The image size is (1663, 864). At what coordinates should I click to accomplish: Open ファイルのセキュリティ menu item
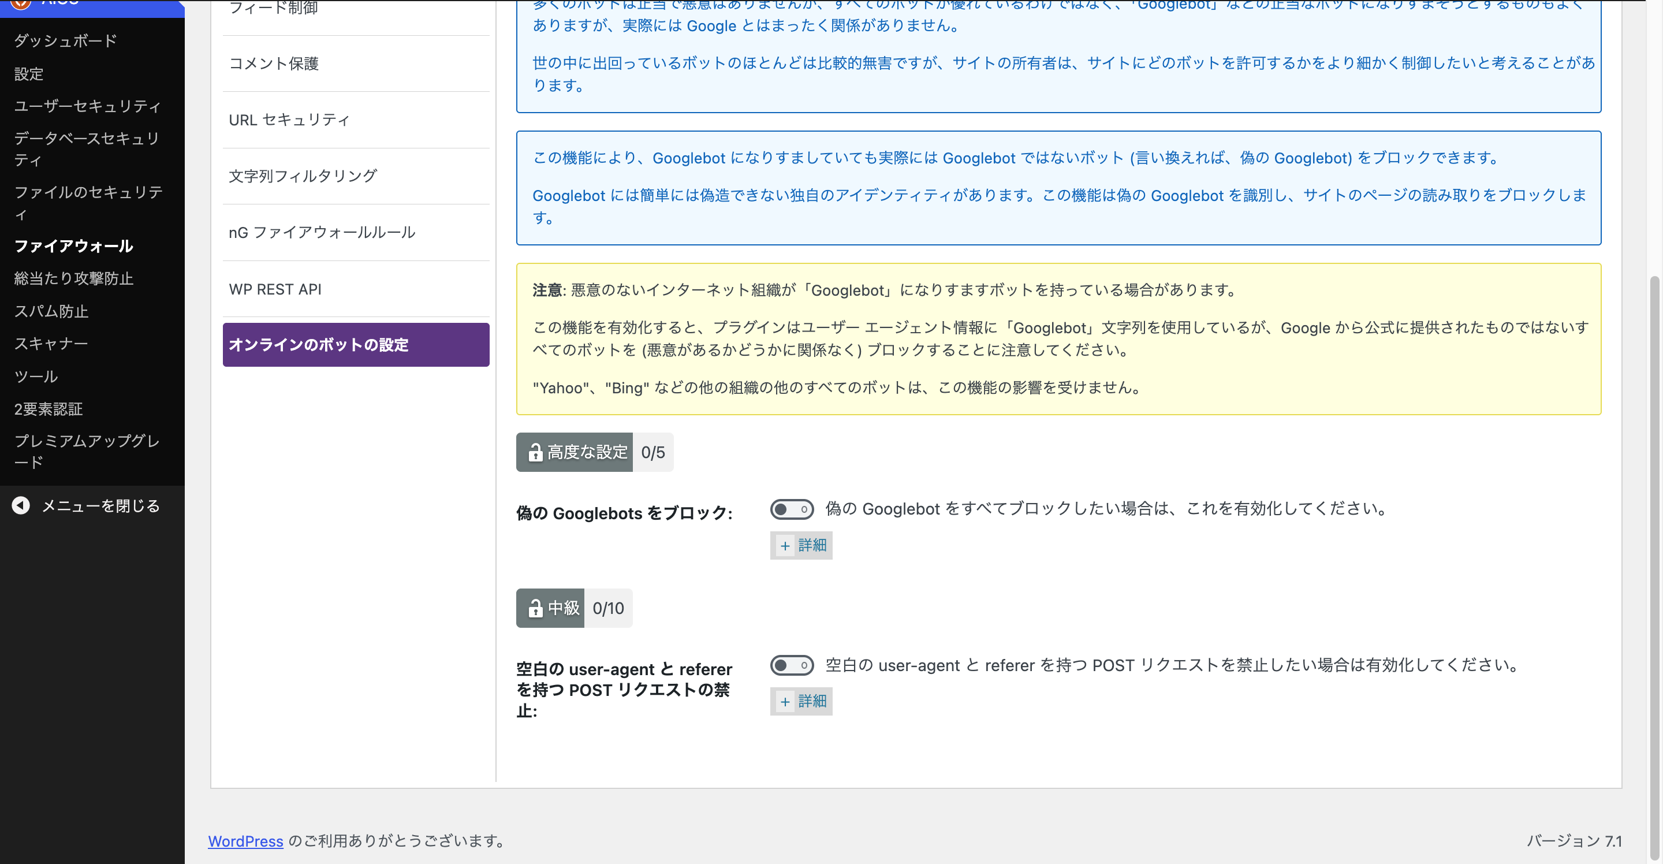point(88,203)
